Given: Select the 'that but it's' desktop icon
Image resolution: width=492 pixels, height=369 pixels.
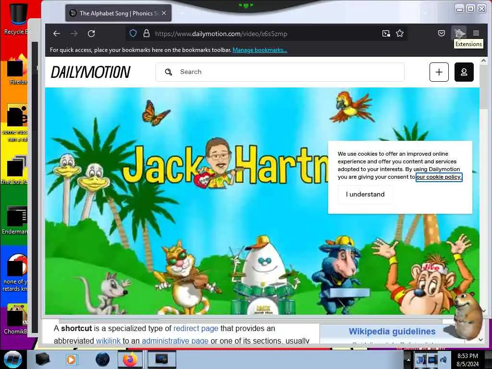Looking at the screenshot, I should 16,170.
